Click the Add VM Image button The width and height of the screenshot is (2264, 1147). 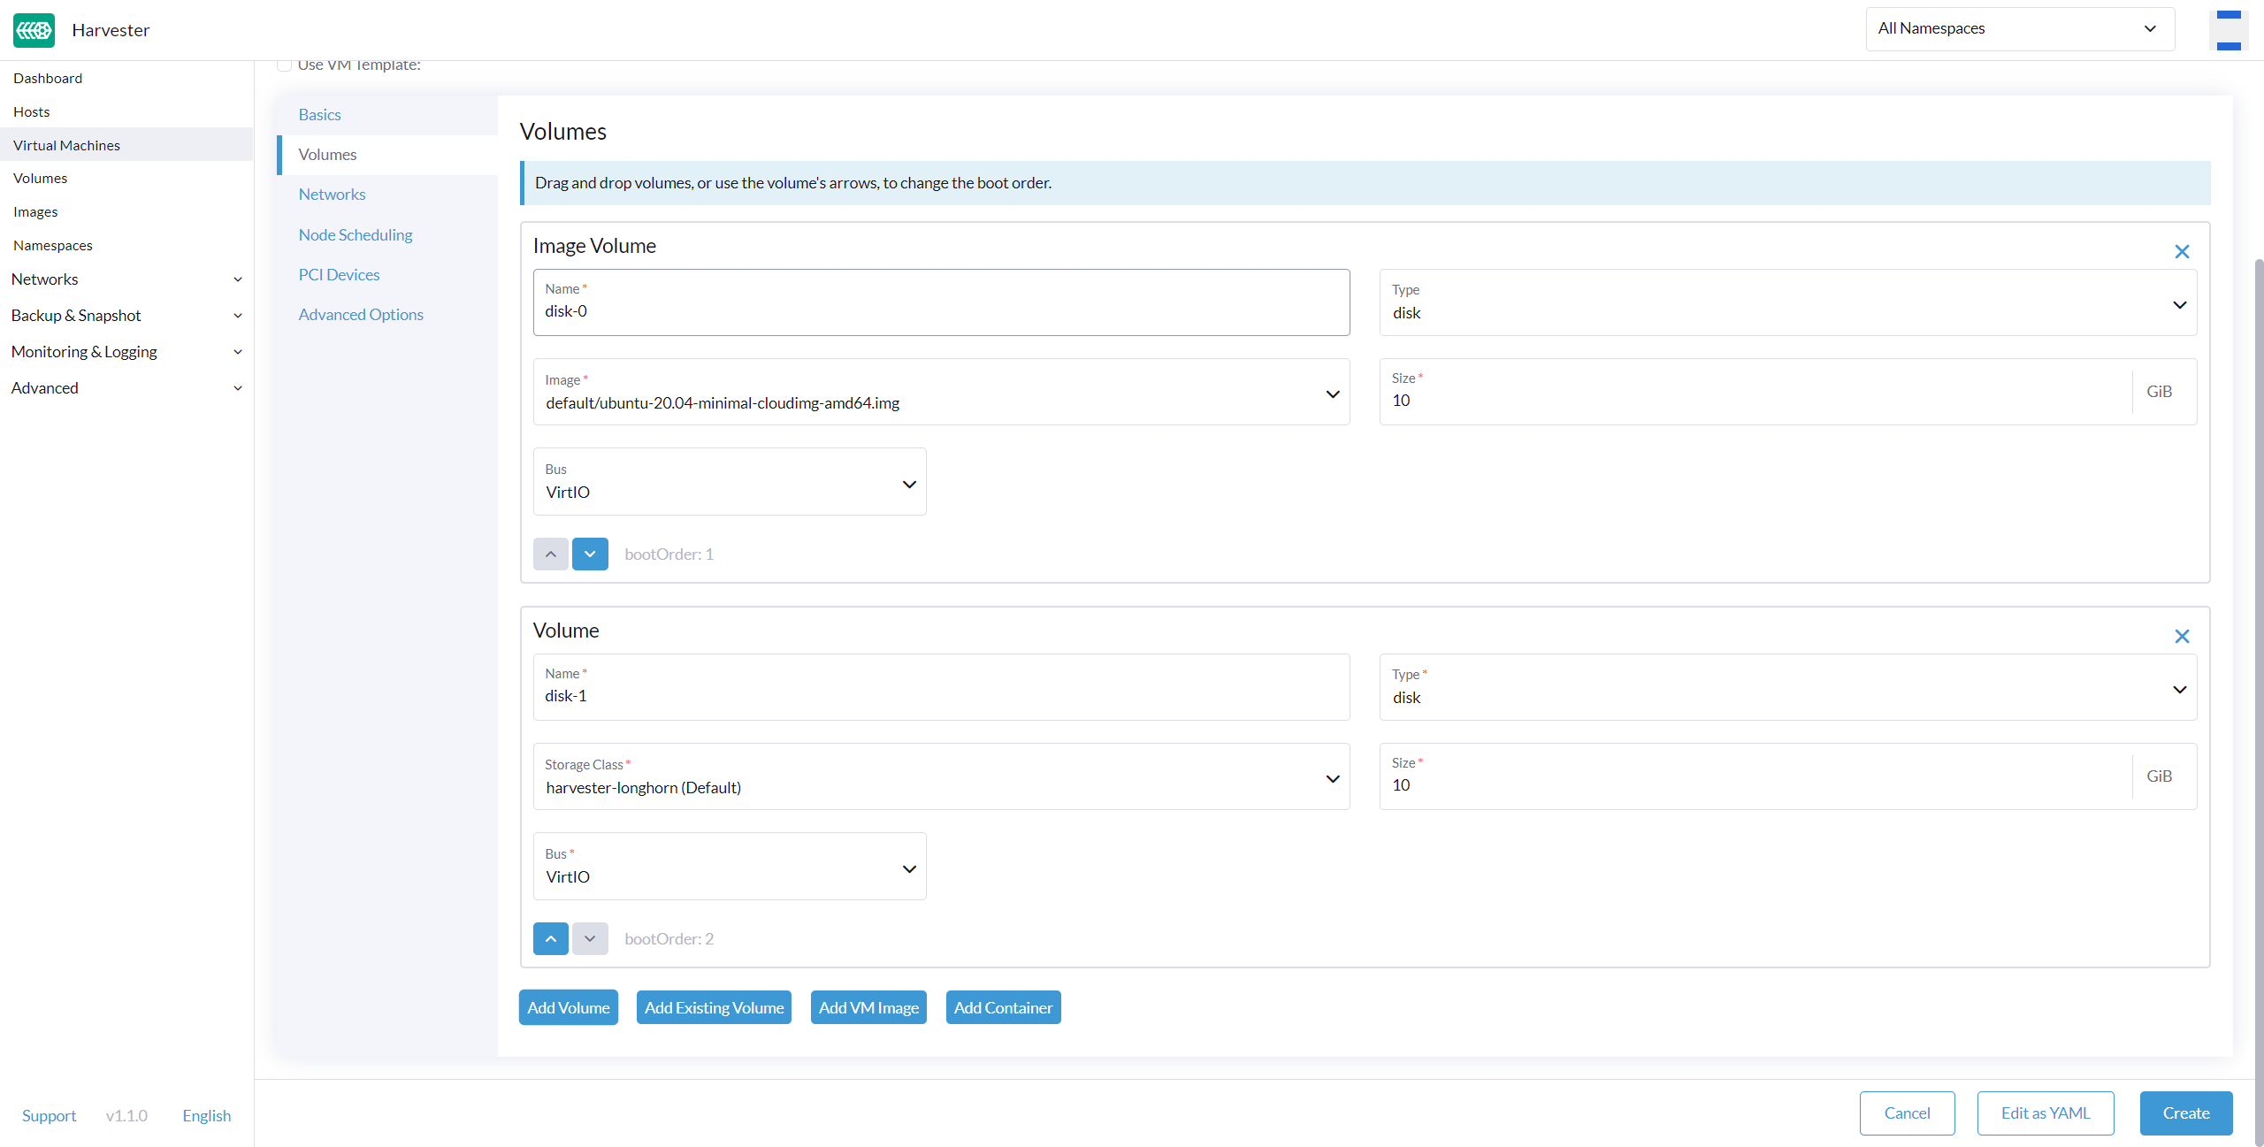[x=868, y=1006]
